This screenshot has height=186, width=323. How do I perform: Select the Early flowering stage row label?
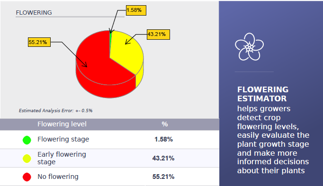click(x=62, y=158)
